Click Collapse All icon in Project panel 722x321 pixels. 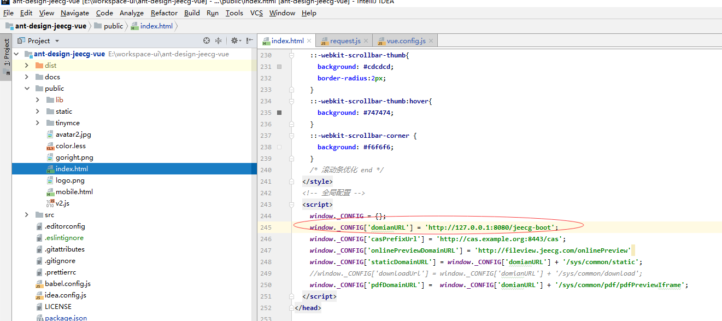[x=219, y=40]
